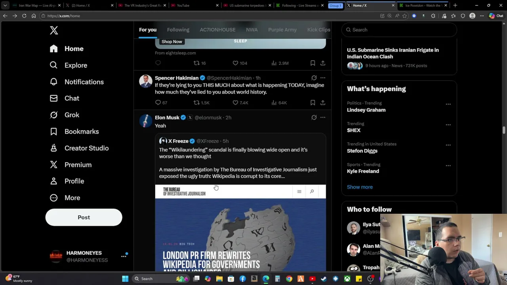The width and height of the screenshot is (507, 285).
Task: Click Shop Now on eightsleep ad
Action: [172, 42]
